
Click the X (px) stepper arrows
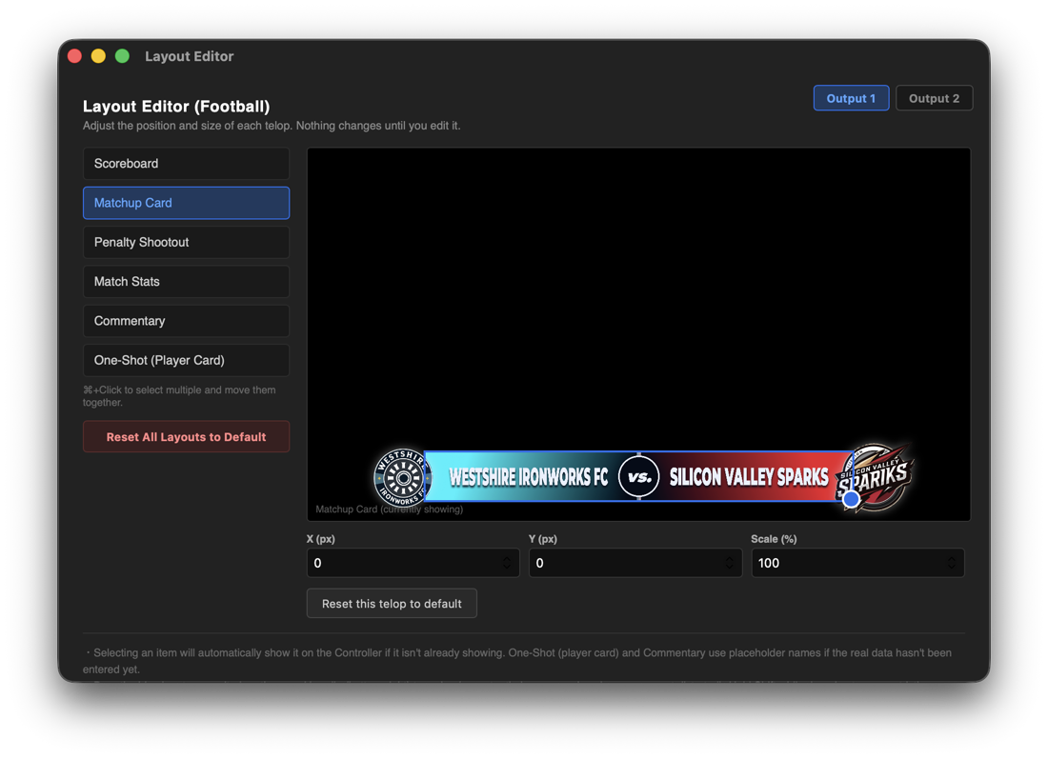[x=507, y=563]
